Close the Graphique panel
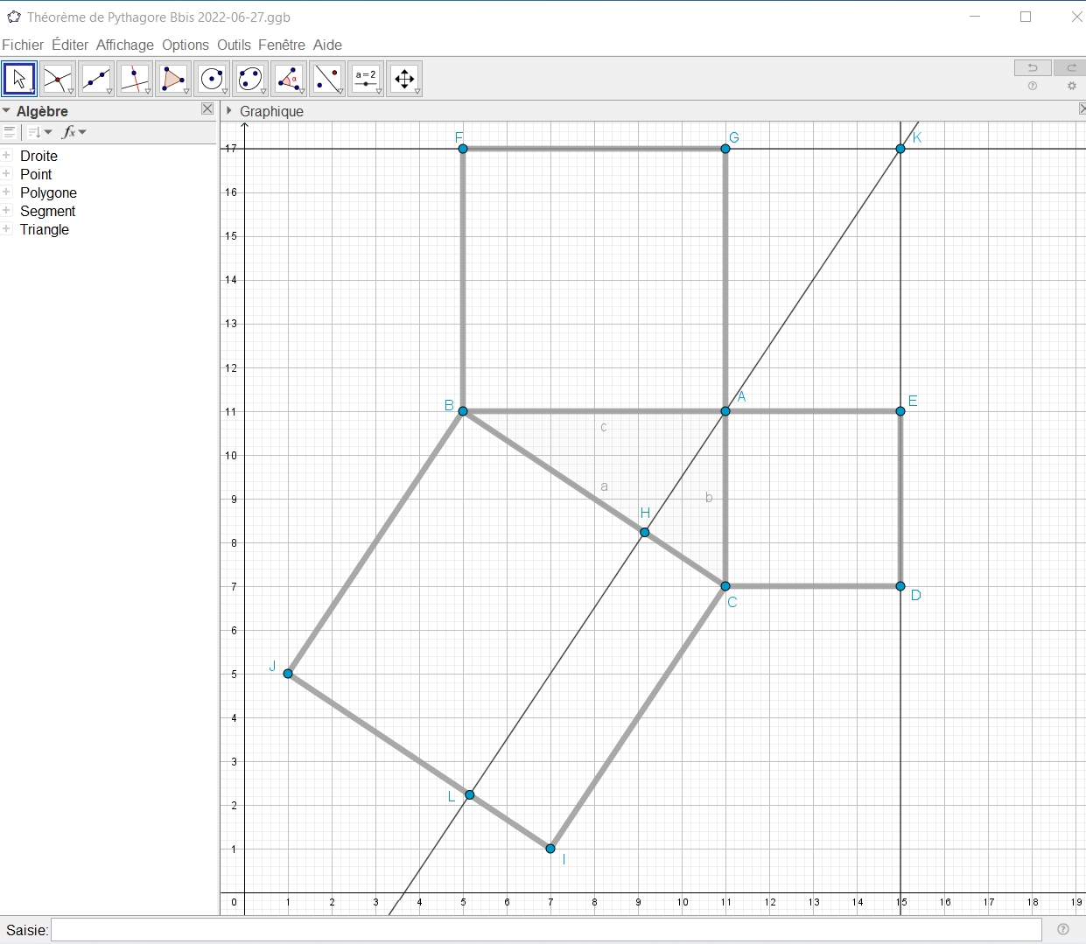 point(1082,108)
